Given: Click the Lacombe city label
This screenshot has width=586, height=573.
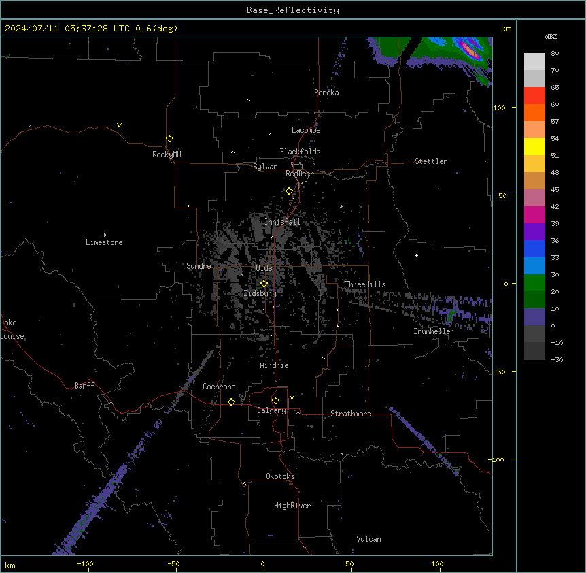Looking at the screenshot, I should (306, 130).
